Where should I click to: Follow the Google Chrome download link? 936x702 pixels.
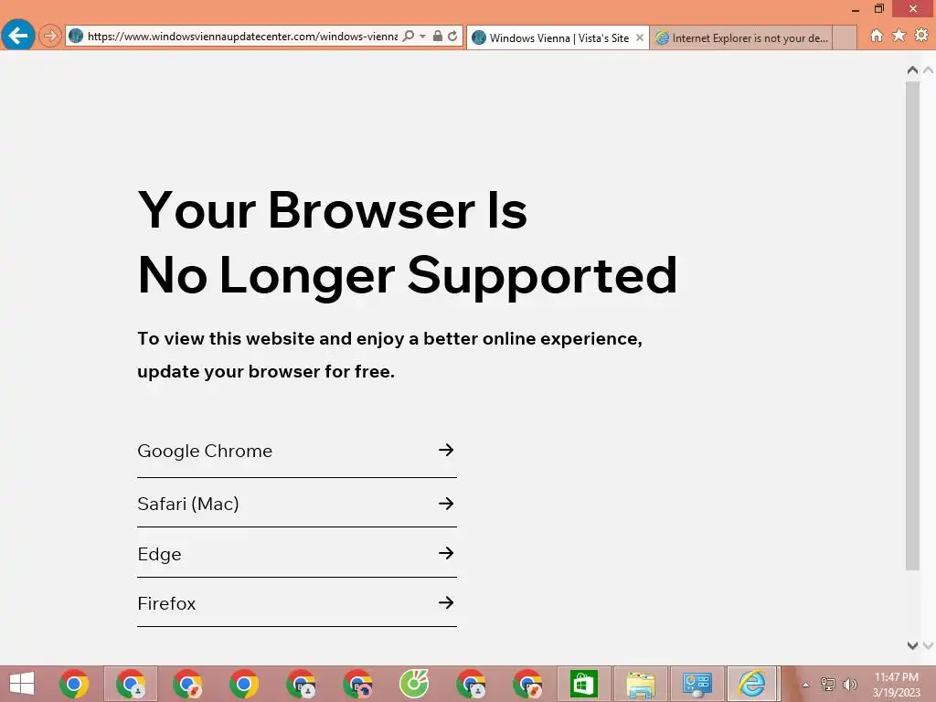point(297,451)
